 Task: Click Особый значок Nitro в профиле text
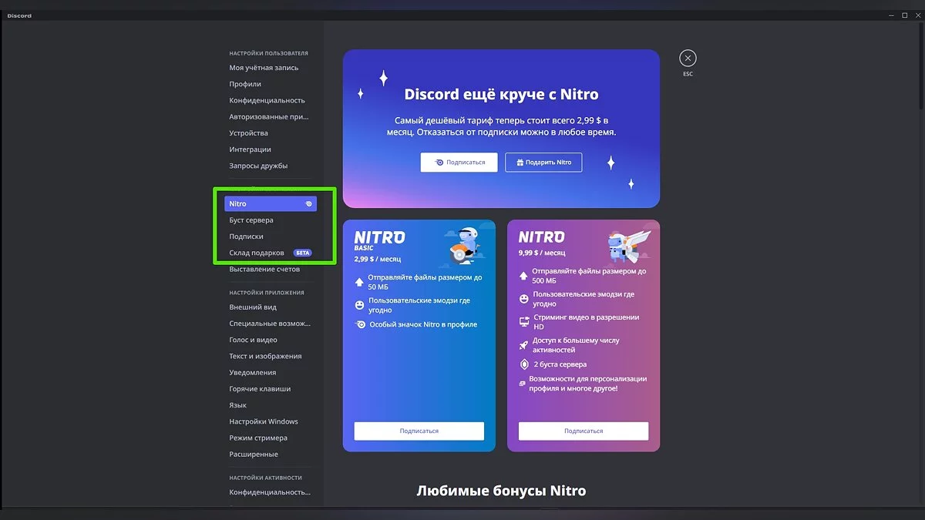pos(422,324)
